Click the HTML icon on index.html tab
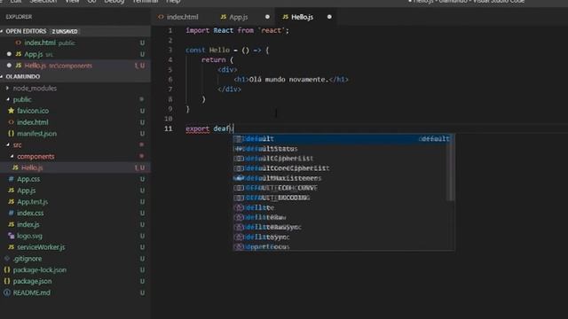This screenshot has width=568, height=319. coord(161,17)
